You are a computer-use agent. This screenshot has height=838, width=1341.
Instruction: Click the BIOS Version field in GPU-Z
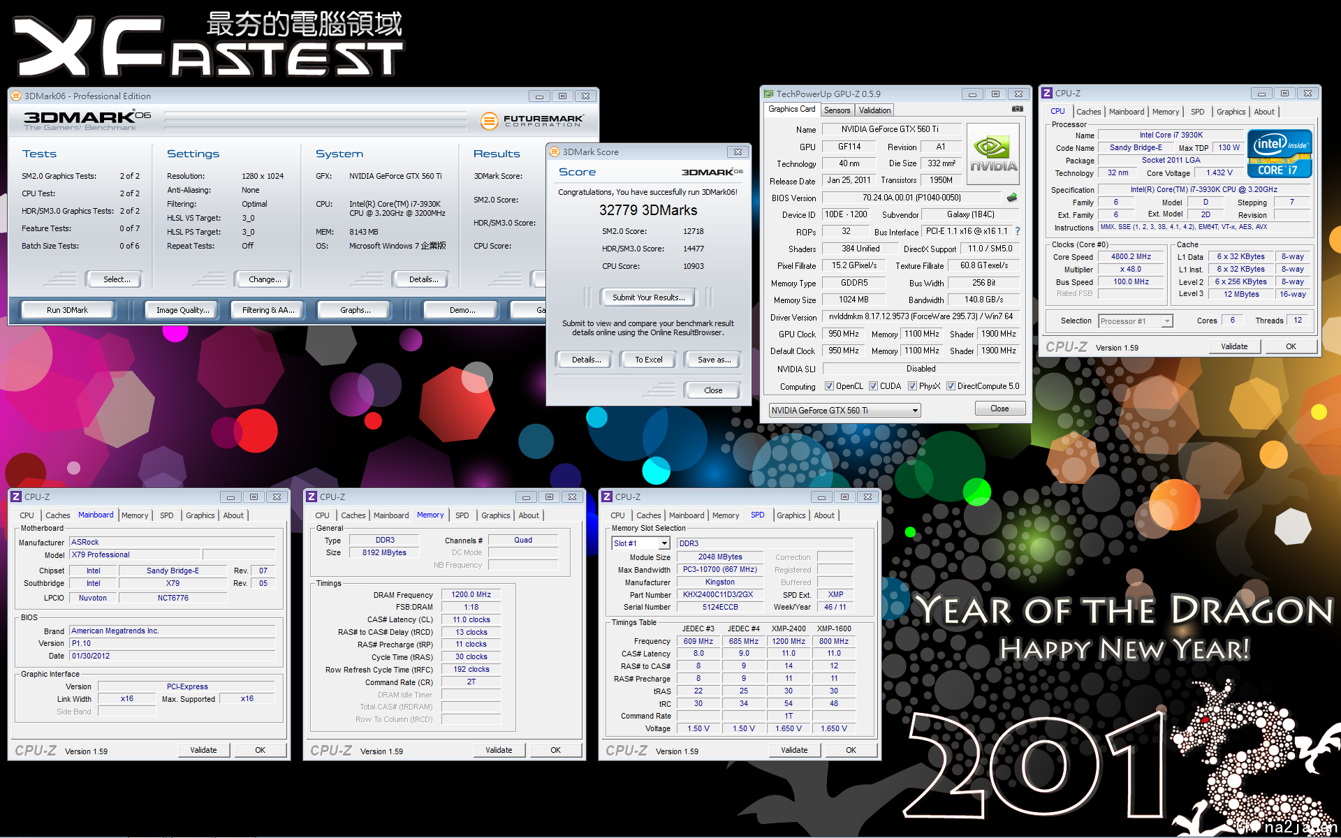[911, 198]
